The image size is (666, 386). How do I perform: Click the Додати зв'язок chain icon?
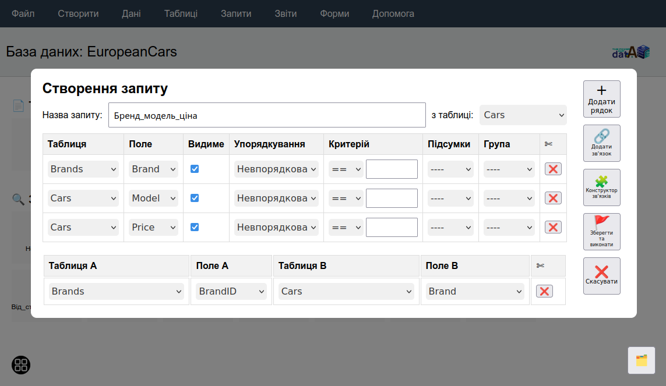(601, 143)
